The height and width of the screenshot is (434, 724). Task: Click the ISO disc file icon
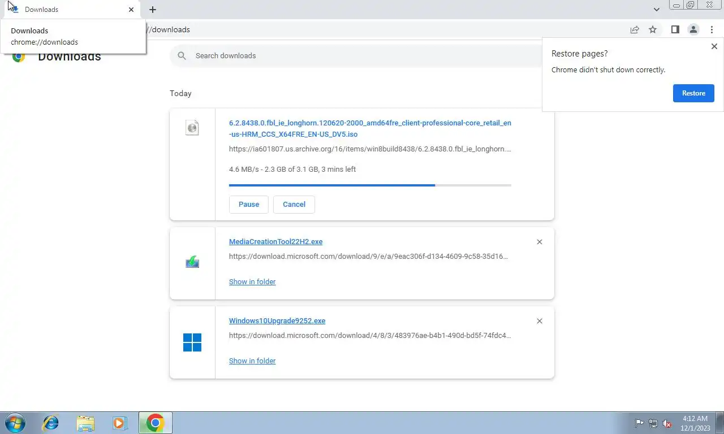click(192, 127)
